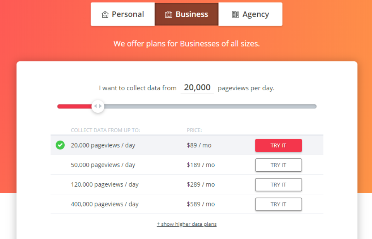The height and width of the screenshot is (239, 372).
Task: Try the $189 per month plan
Action: click(x=279, y=165)
